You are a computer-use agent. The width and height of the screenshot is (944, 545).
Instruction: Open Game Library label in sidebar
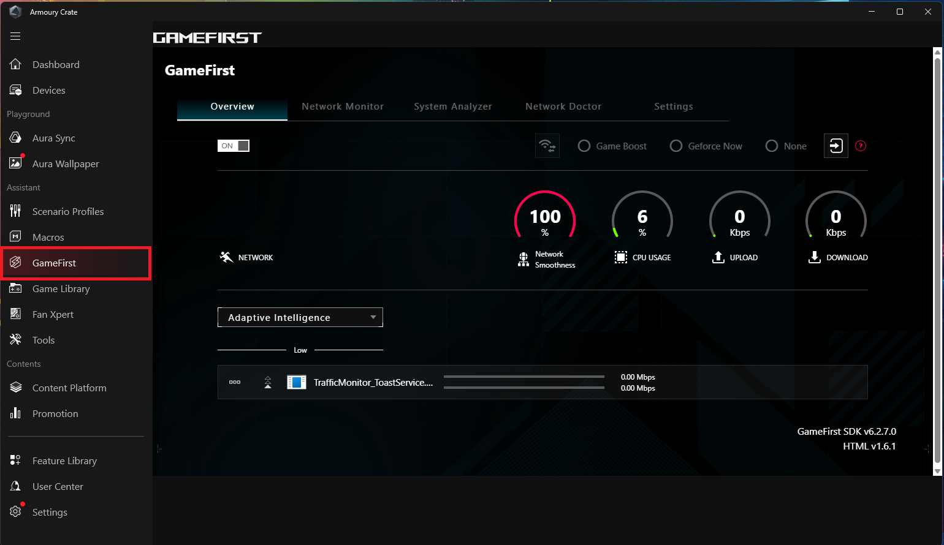click(61, 289)
